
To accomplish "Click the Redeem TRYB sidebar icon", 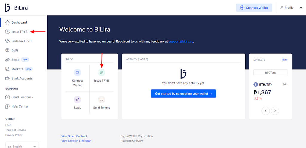I will click(7, 41).
